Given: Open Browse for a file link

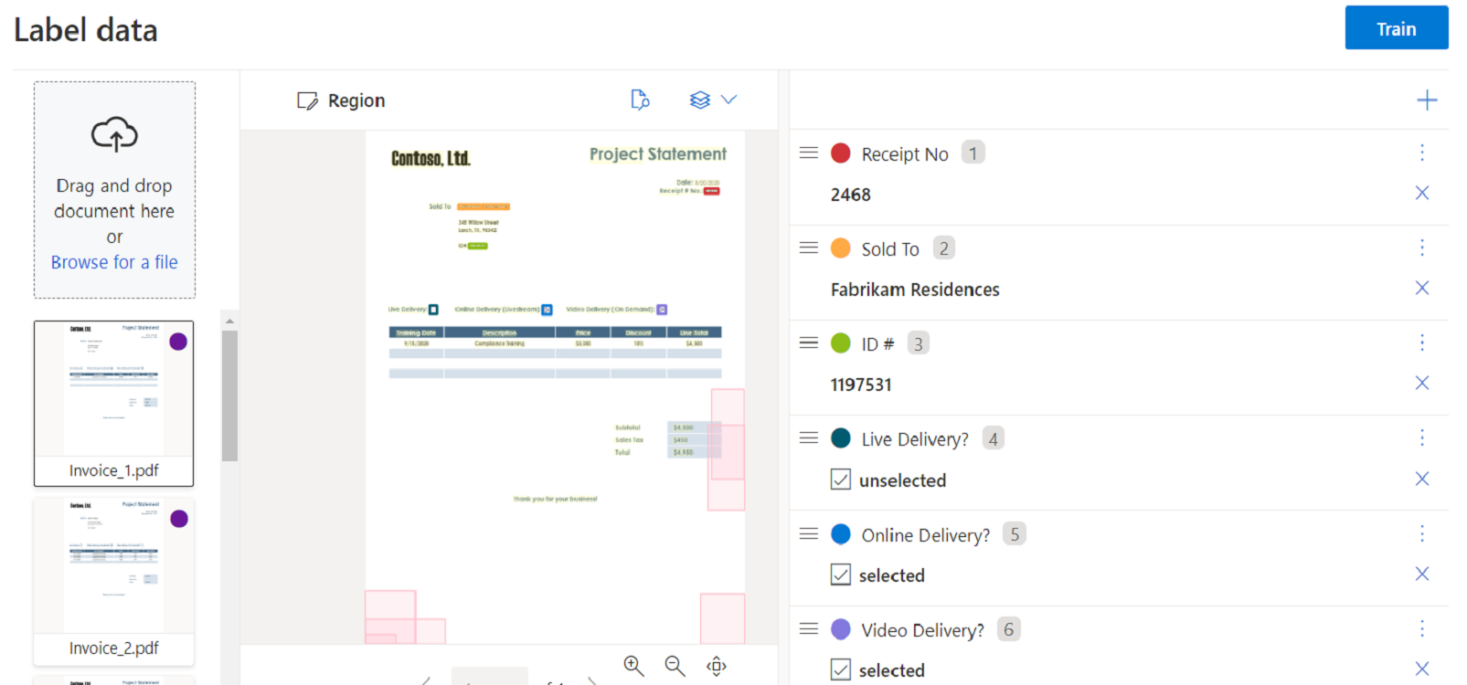Looking at the screenshot, I should (x=114, y=262).
